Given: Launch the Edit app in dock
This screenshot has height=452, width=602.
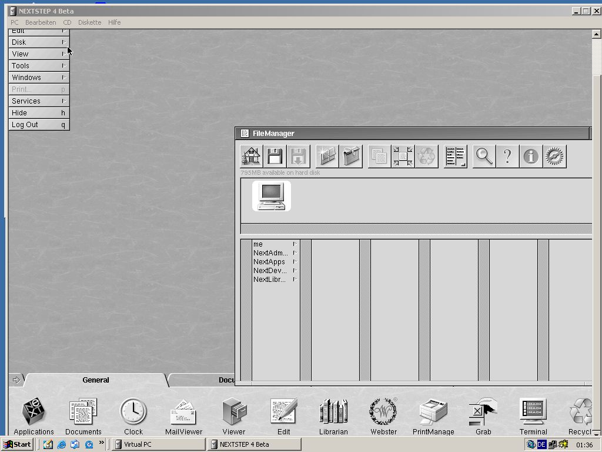Looking at the screenshot, I should coord(283,416).
